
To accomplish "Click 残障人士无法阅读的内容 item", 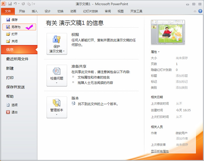I will pyautogui.click(x=95, y=83).
